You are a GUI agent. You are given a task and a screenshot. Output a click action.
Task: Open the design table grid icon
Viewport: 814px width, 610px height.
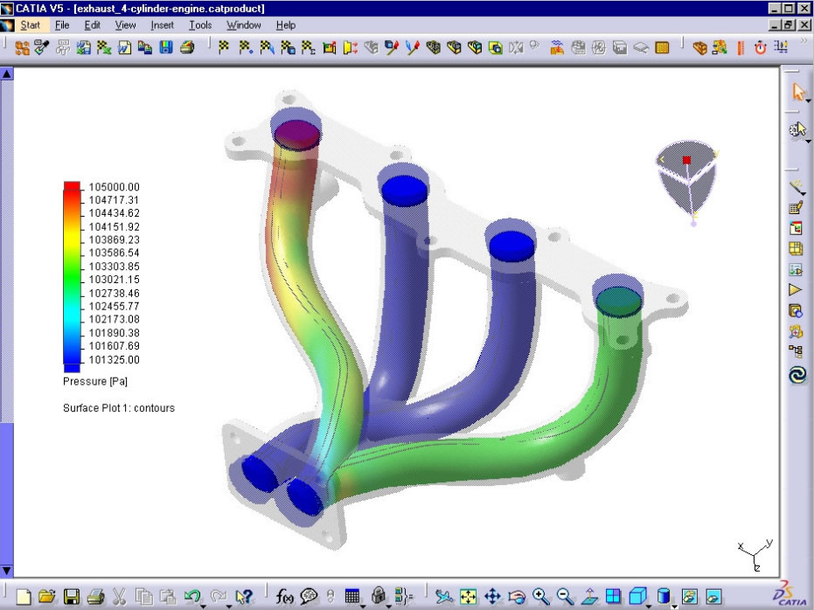tap(352, 597)
